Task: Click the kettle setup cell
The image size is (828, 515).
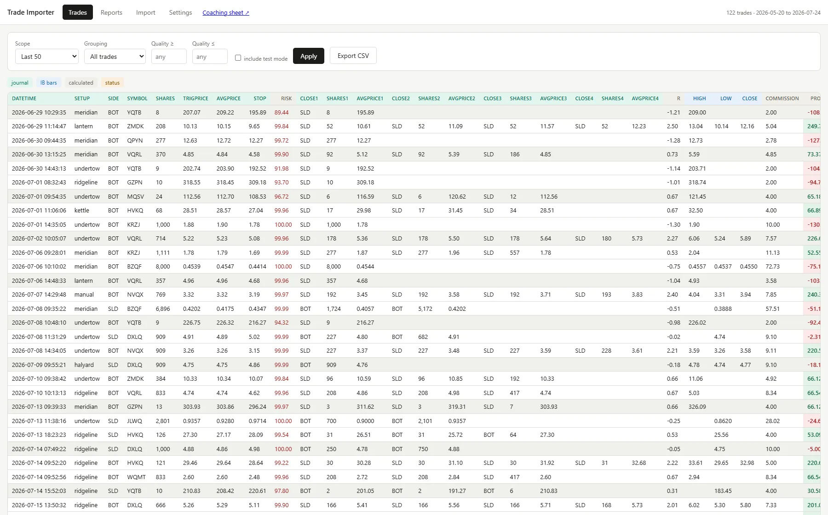Action: 82,210
